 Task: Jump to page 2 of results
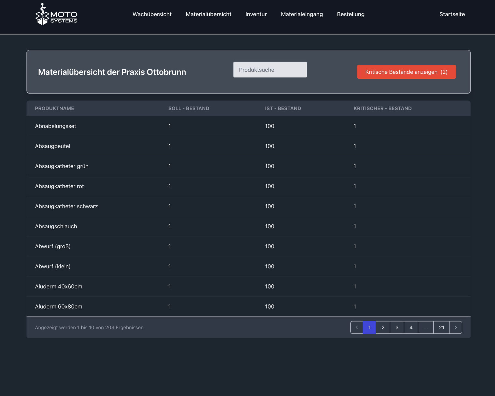tap(383, 327)
